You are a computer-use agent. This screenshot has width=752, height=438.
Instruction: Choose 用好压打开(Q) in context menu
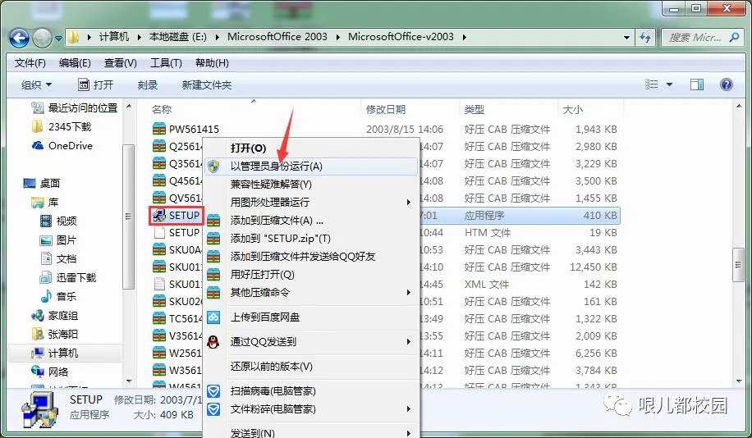[x=310, y=275]
